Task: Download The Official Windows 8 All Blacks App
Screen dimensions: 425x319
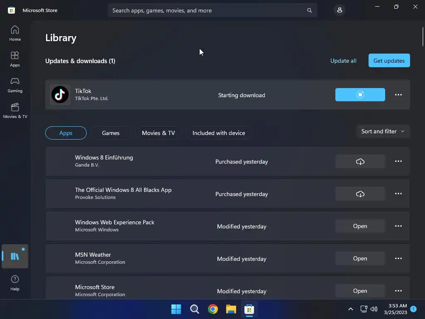Action: pyautogui.click(x=360, y=194)
